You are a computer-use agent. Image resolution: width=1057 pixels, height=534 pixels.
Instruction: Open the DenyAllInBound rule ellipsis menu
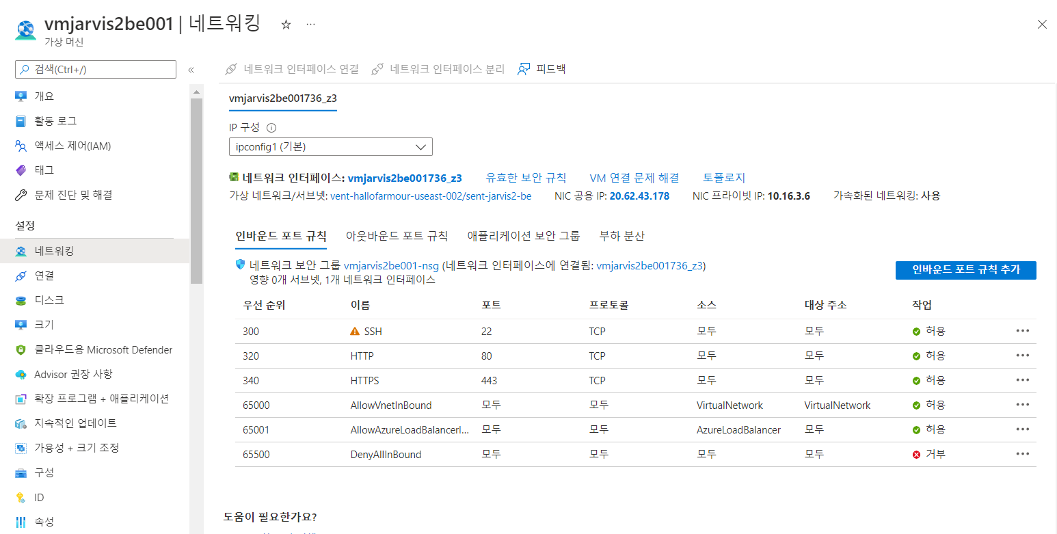click(x=1023, y=454)
